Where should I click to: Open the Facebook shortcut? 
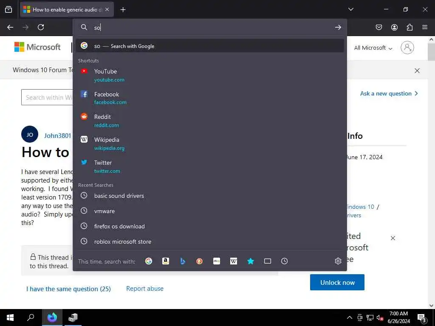[210, 98]
